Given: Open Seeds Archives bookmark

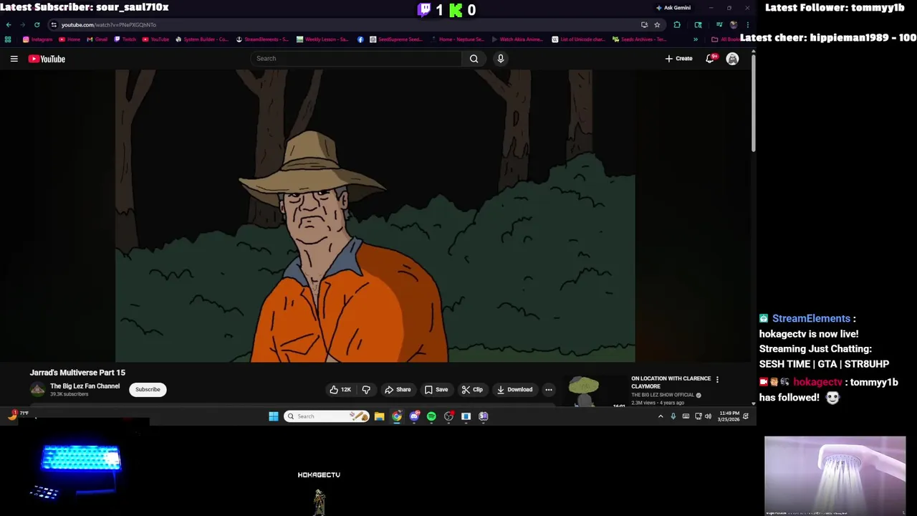Looking at the screenshot, I should [x=640, y=39].
